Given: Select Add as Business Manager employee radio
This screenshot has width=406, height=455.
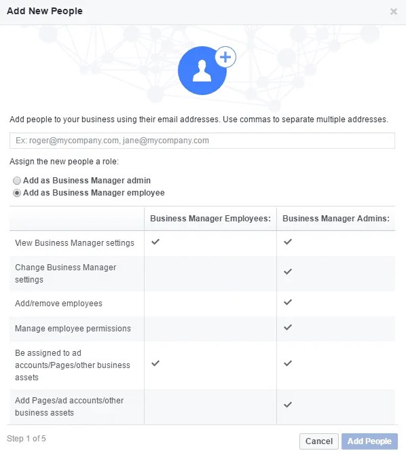Looking at the screenshot, I should (x=17, y=193).
